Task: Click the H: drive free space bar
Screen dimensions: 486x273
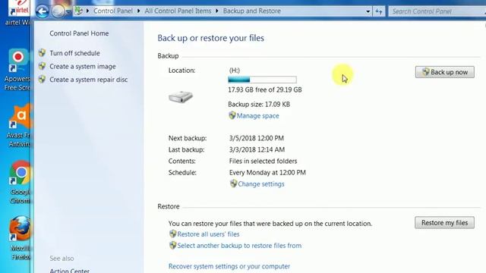Action: pyautogui.click(x=262, y=80)
